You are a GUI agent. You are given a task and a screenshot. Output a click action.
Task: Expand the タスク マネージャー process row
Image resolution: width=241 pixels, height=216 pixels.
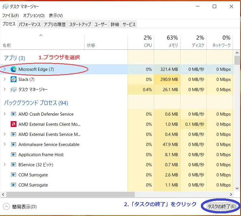click(5, 89)
